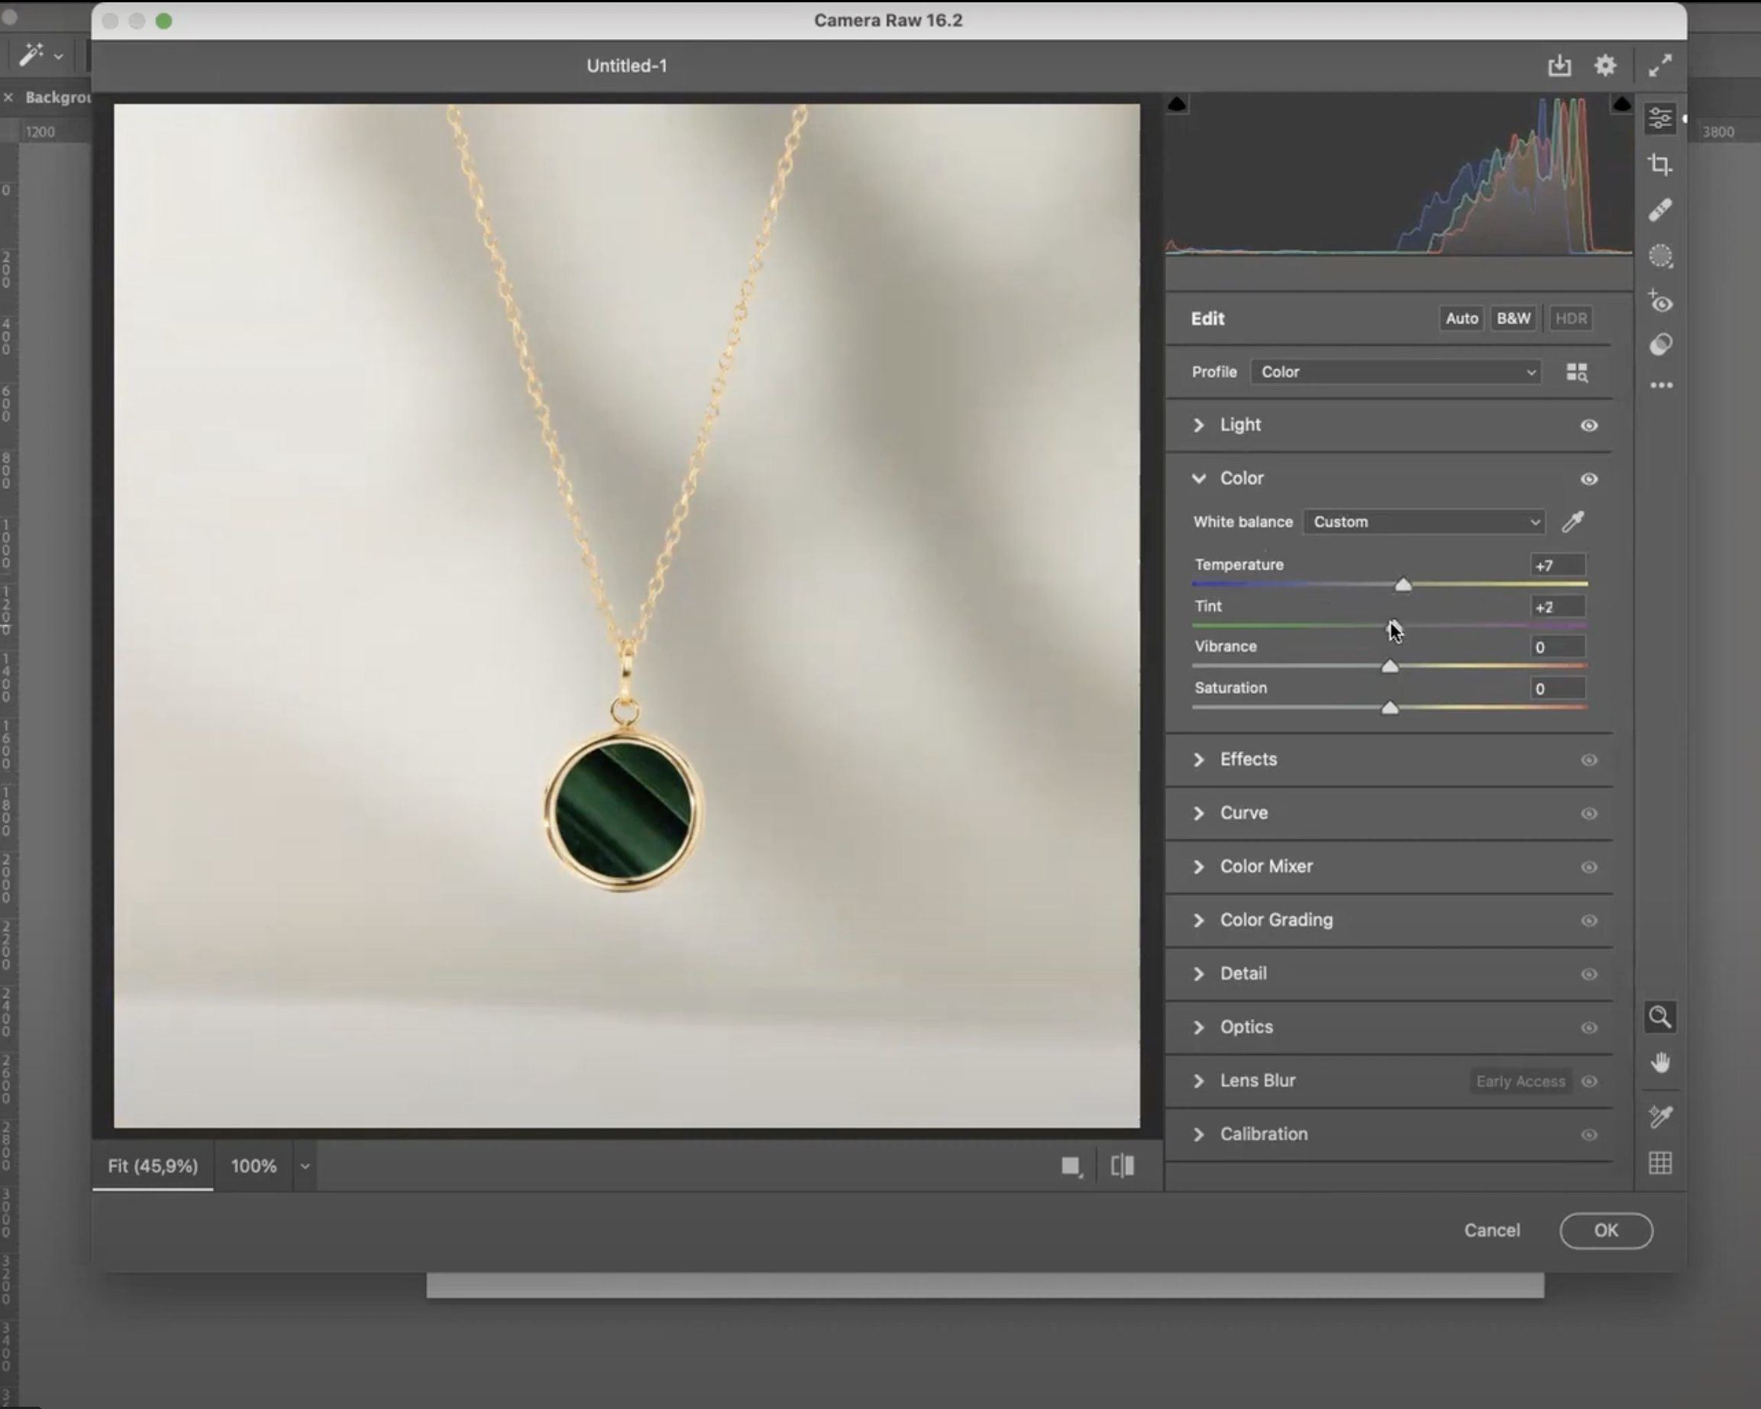Toggle highlight clipping warning triangle
The height and width of the screenshot is (1409, 1761).
pos(1621,104)
